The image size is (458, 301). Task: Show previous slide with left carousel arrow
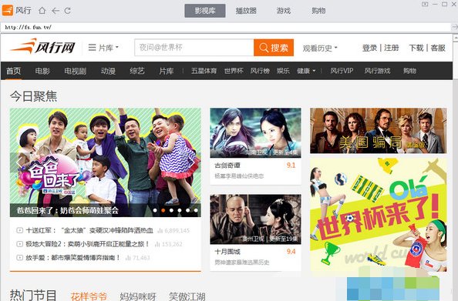pos(19,162)
